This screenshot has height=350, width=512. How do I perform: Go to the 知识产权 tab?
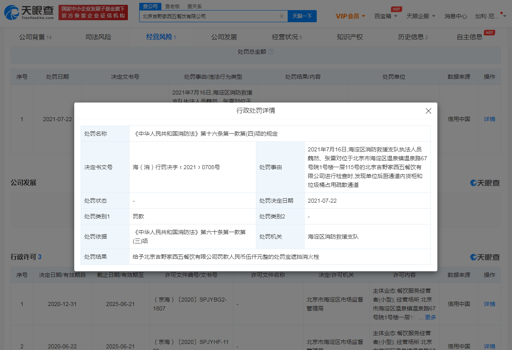[x=350, y=37]
